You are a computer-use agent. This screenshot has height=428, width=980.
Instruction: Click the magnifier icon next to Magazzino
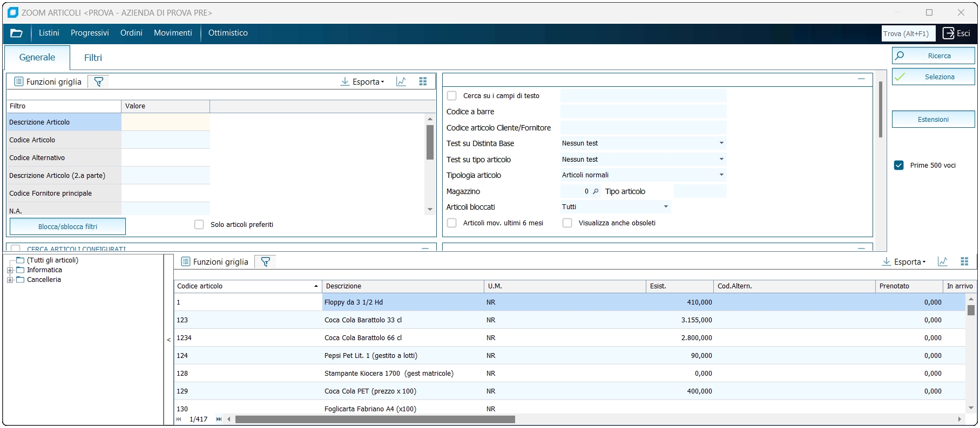(x=596, y=191)
